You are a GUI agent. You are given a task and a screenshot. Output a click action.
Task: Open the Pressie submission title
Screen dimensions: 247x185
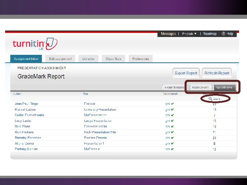coord(90,104)
